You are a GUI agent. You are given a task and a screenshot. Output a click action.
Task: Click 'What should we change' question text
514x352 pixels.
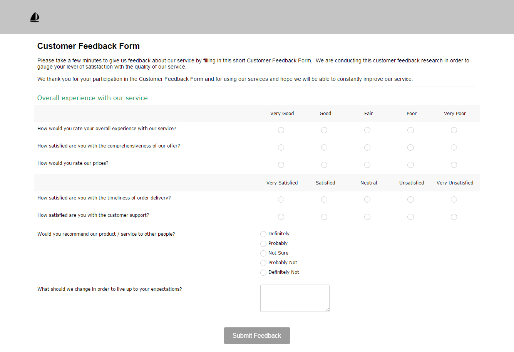point(110,289)
